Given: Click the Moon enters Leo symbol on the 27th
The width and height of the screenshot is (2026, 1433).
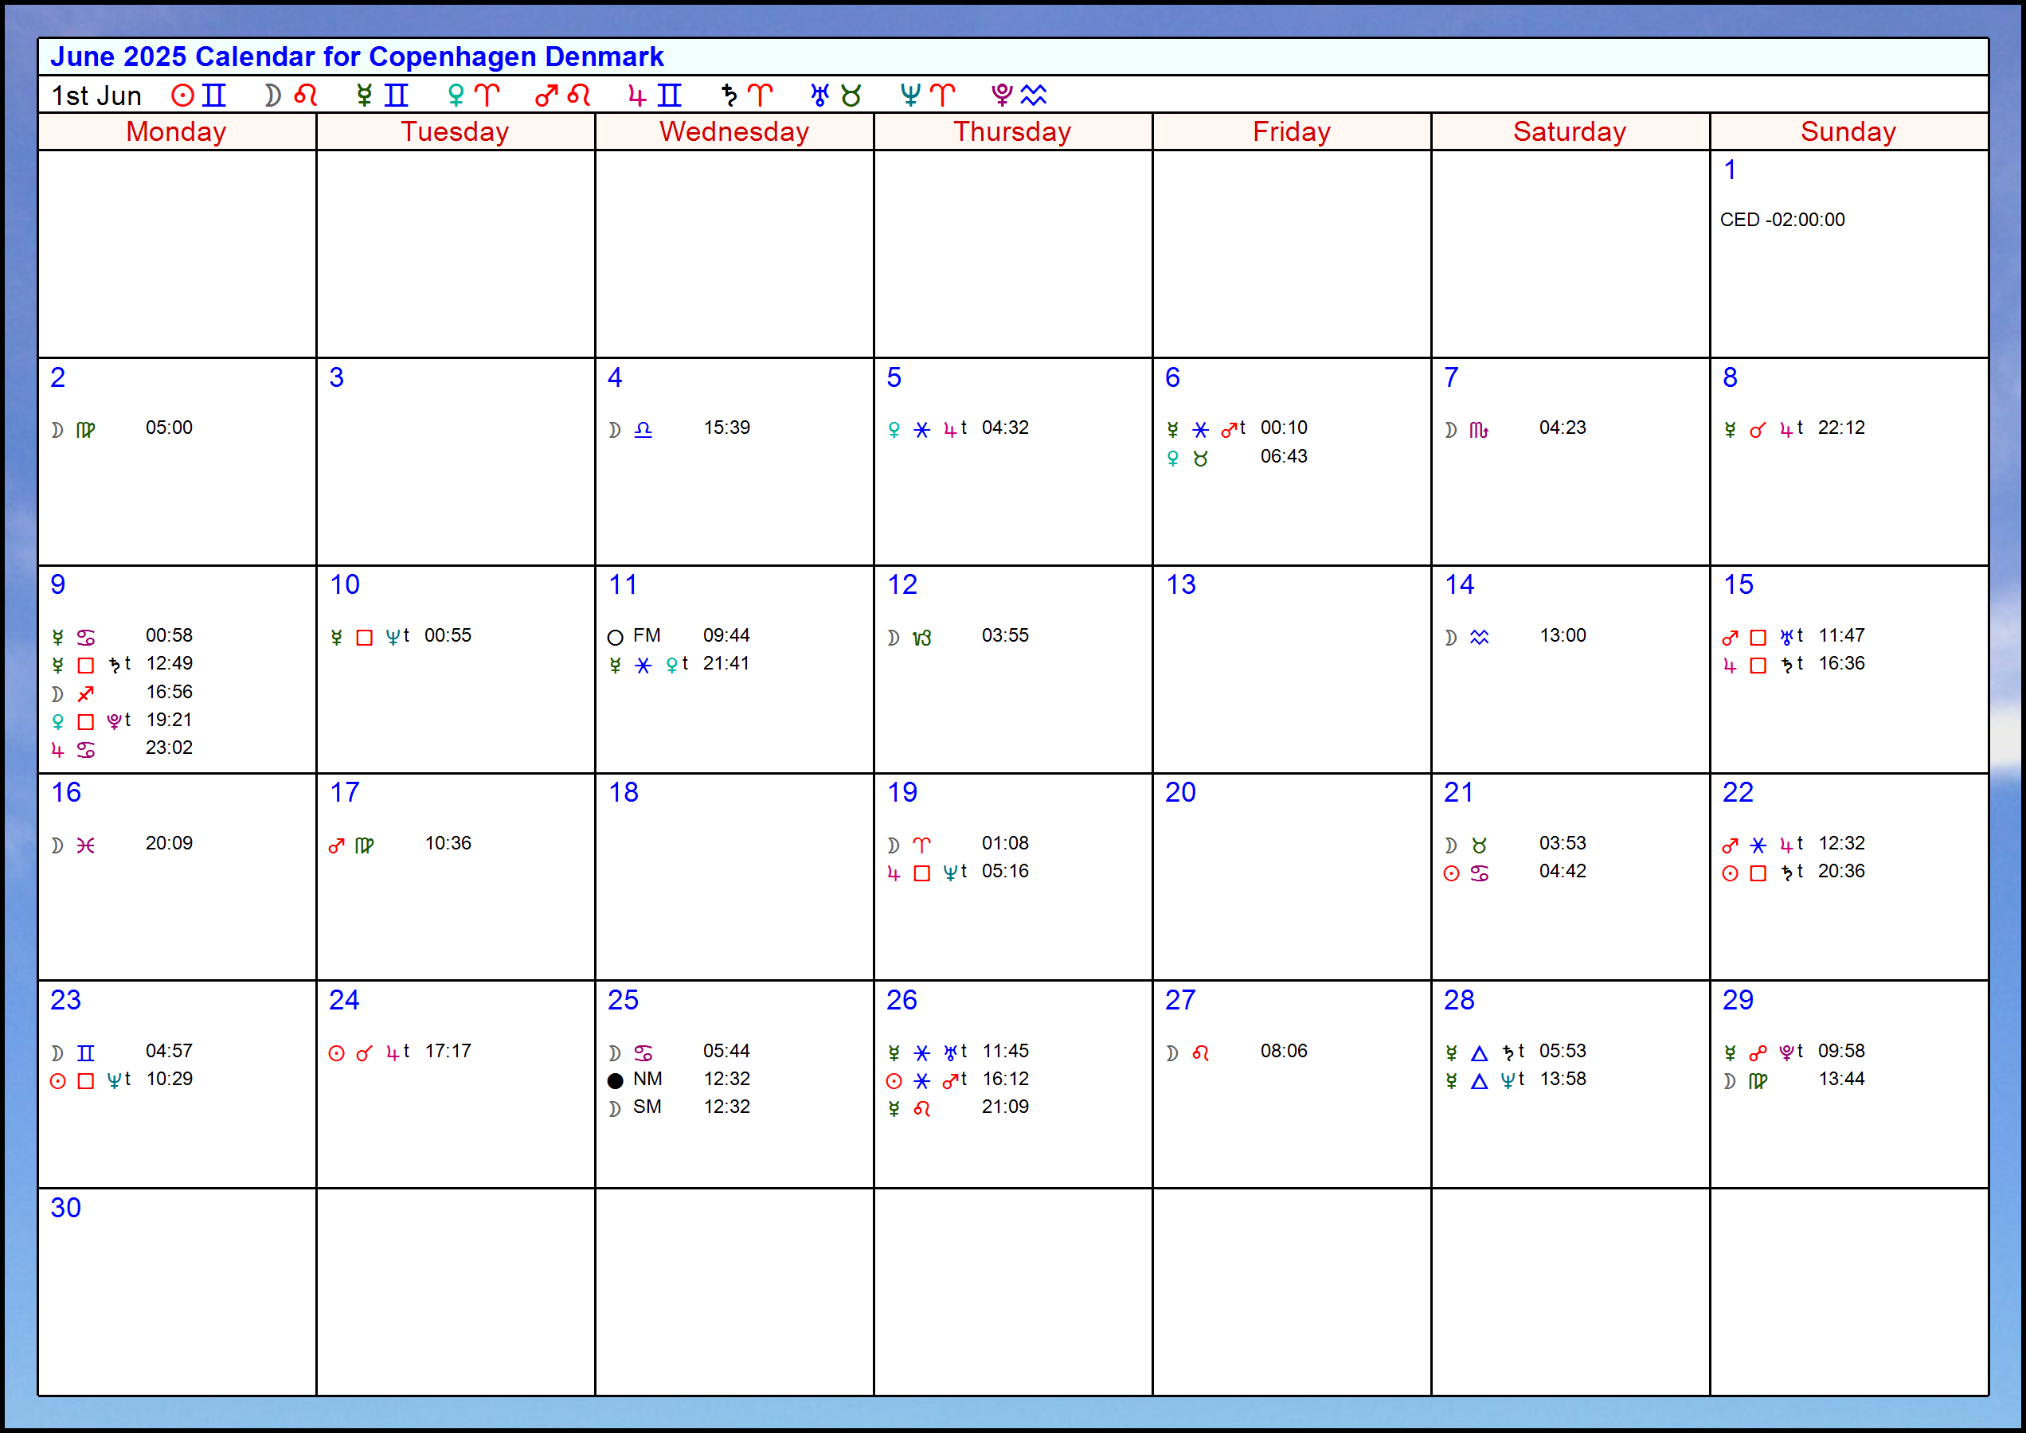Looking at the screenshot, I should tap(1199, 1052).
